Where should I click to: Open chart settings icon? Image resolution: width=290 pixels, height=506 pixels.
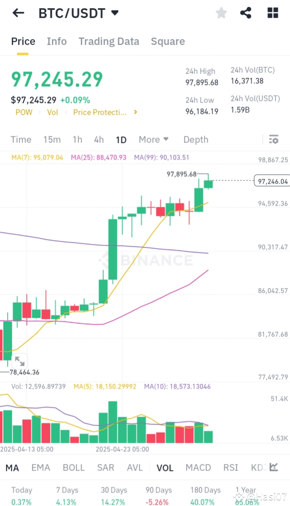click(274, 140)
